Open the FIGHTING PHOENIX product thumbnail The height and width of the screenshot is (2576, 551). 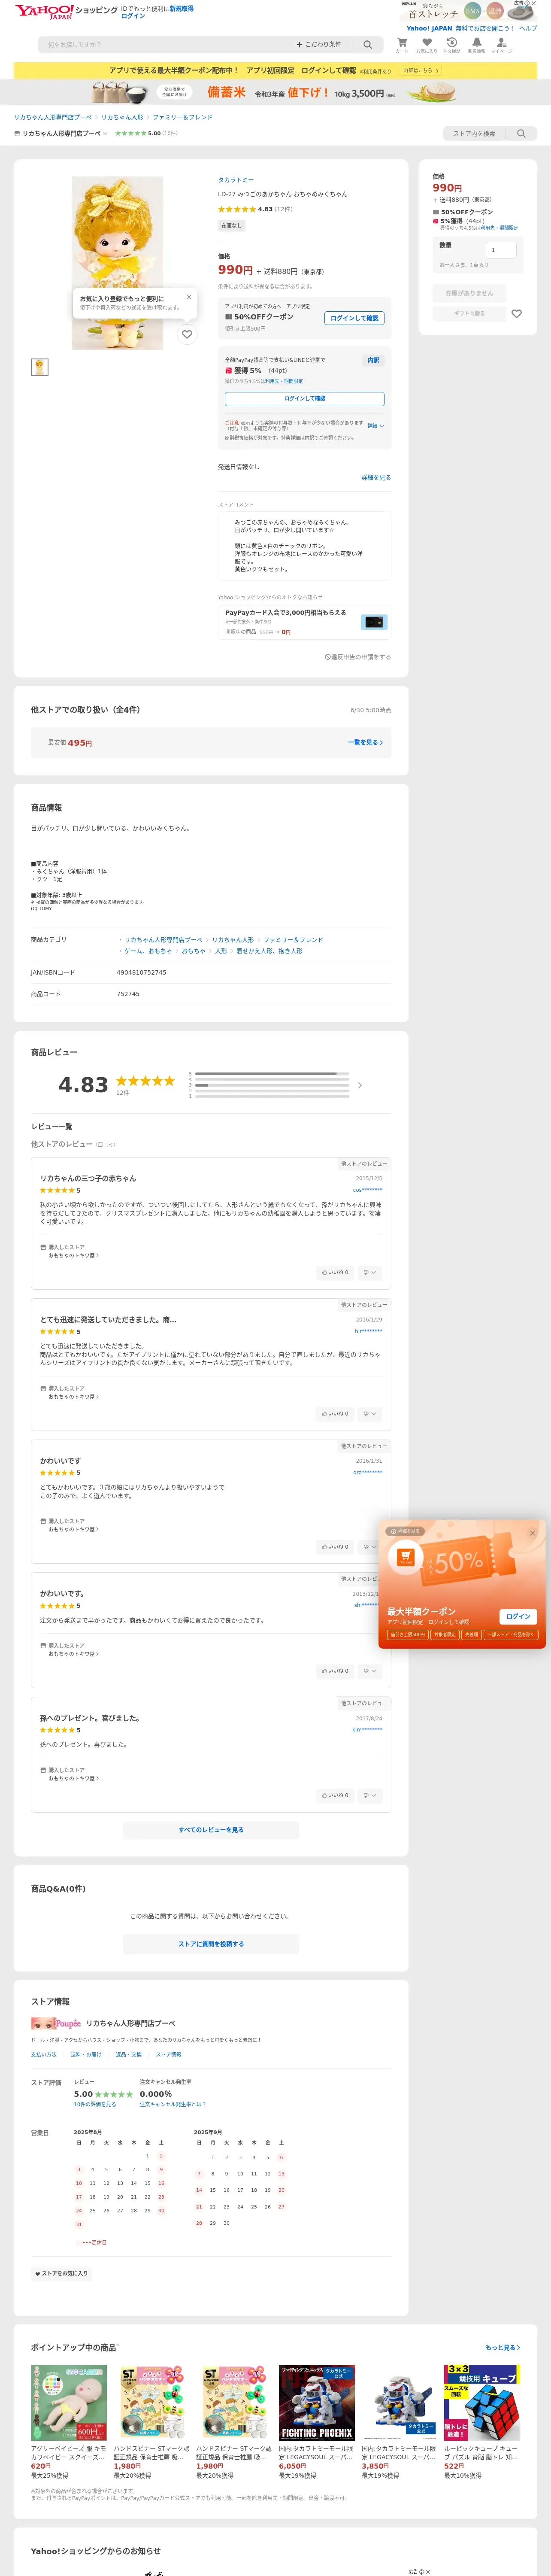[x=317, y=2402]
